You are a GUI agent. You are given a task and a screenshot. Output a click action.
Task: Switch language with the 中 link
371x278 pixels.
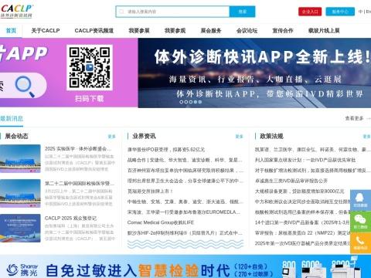(361, 12)
